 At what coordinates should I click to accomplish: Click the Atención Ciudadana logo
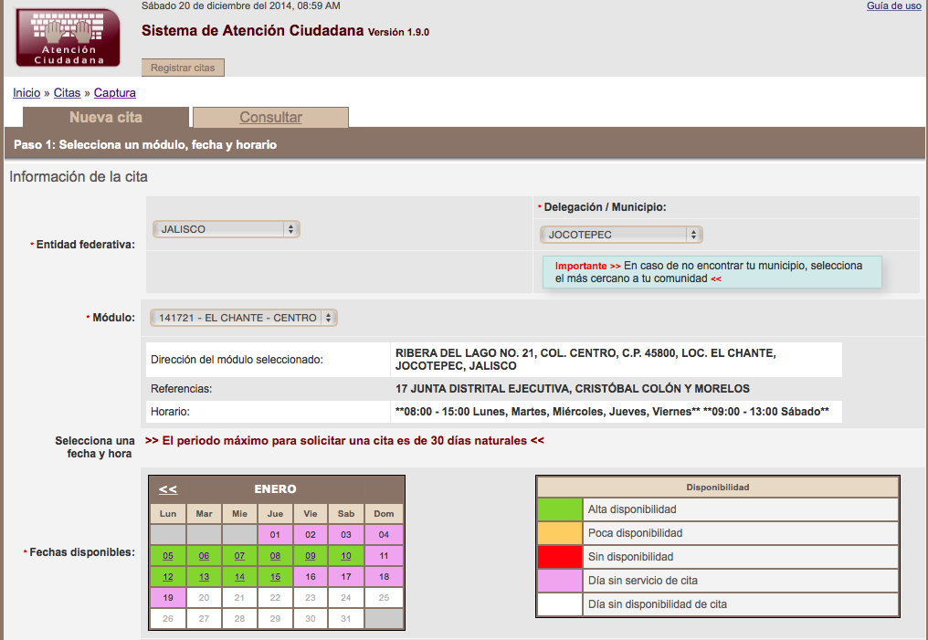point(67,37)
